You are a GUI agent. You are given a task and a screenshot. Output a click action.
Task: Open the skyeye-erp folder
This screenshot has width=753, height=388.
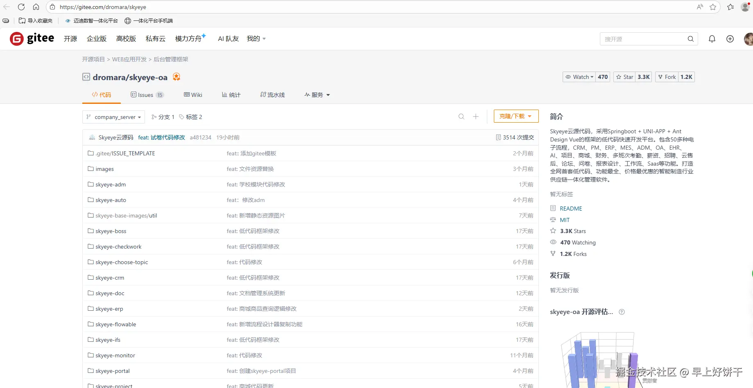(109, 309)
